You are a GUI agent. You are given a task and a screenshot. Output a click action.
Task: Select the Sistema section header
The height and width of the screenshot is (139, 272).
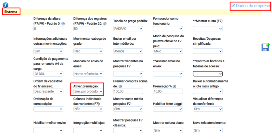pos(11,12)
